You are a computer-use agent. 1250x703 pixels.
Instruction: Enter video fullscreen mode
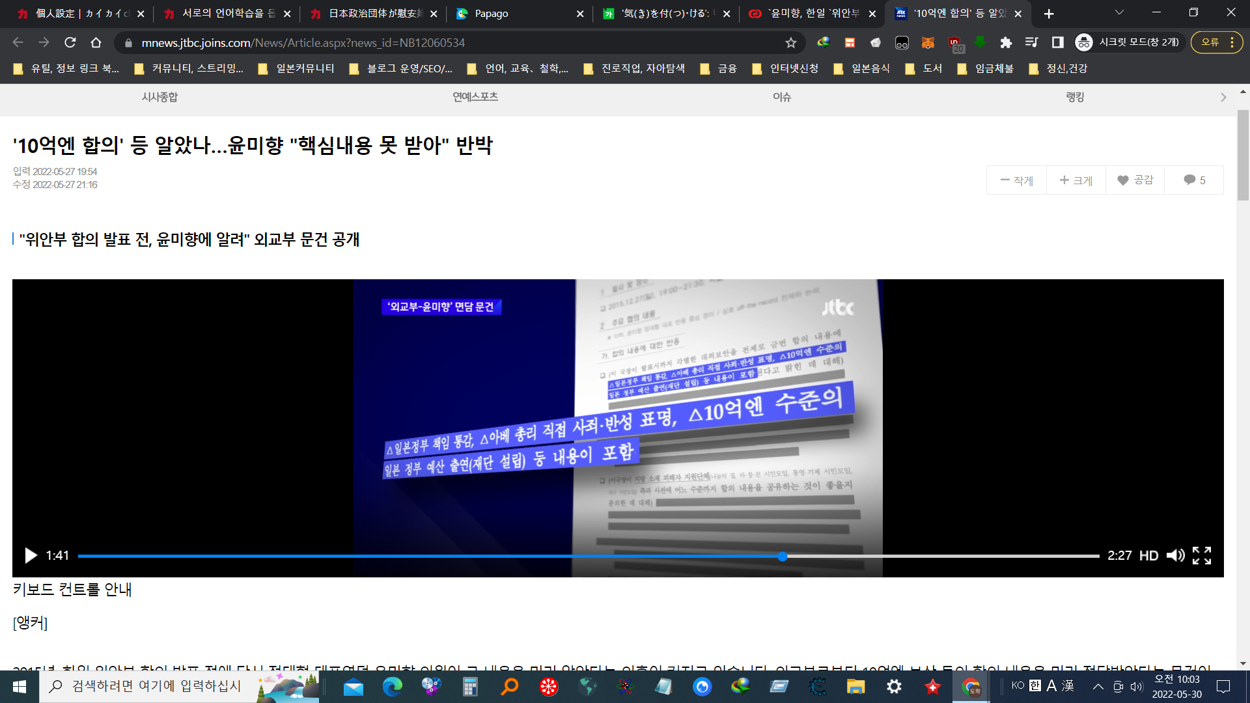(x=1202, y=555)
